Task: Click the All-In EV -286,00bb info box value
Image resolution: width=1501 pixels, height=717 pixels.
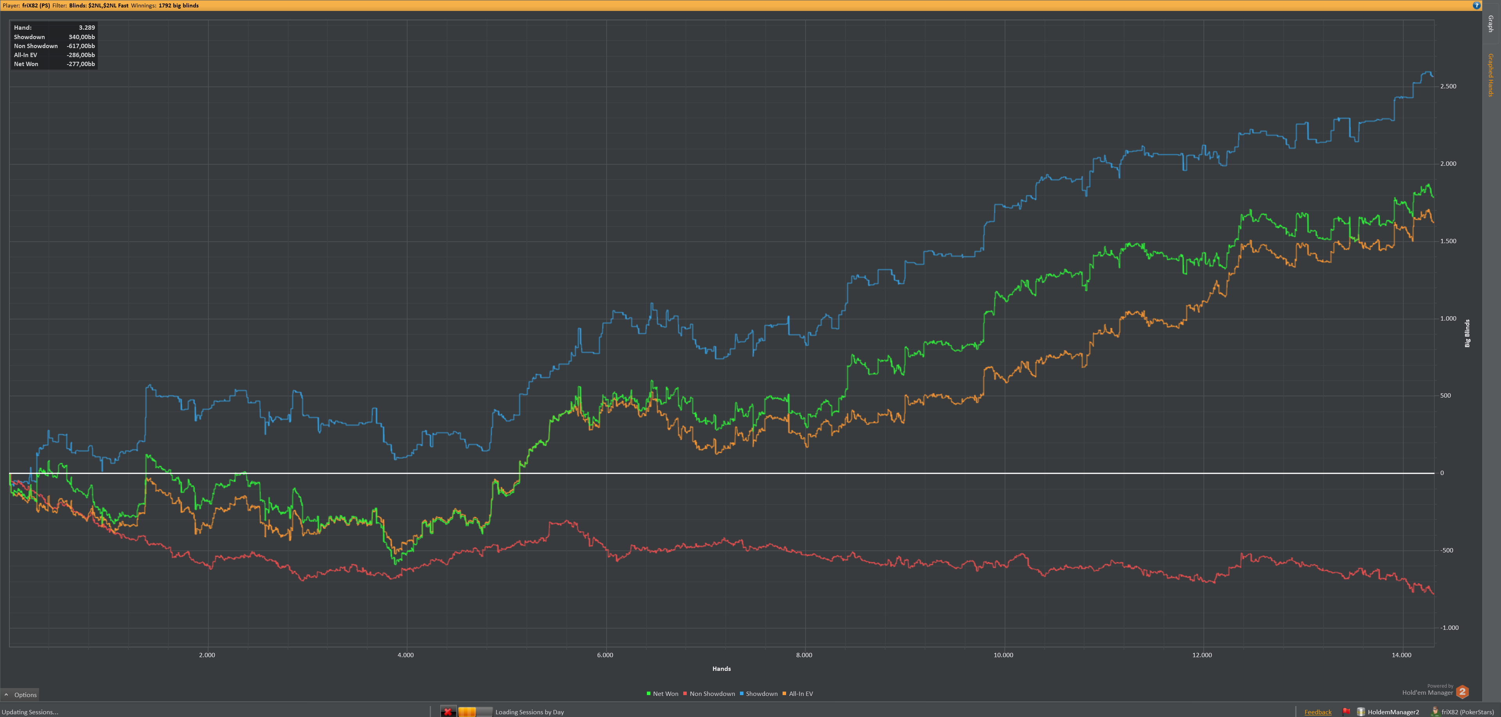Action: [x=81, y=55]
